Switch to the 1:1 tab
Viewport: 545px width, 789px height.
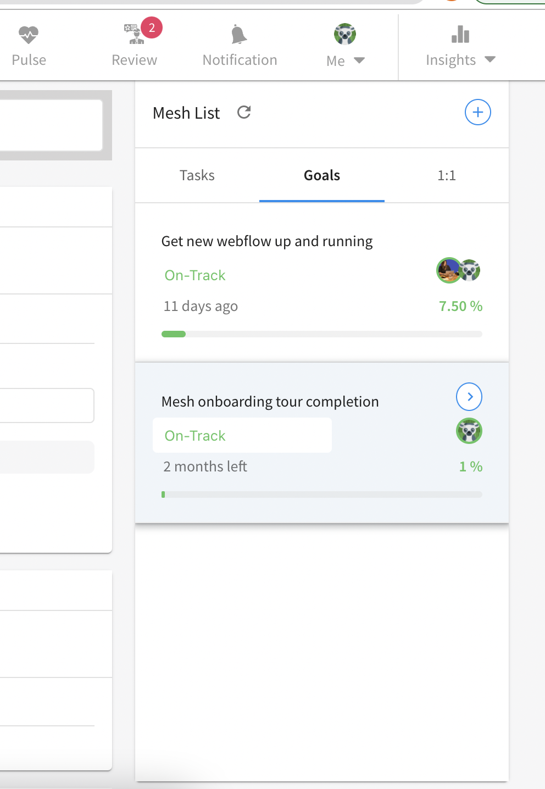446,175
